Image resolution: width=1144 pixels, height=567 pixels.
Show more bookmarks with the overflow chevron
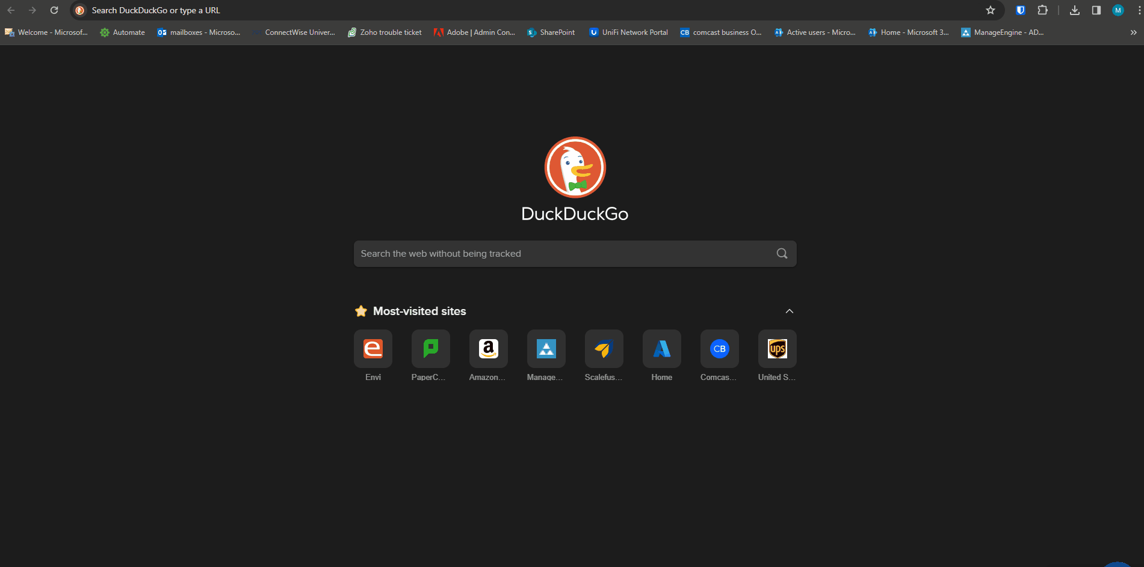pyautogui.click(x=1133, y=32)
